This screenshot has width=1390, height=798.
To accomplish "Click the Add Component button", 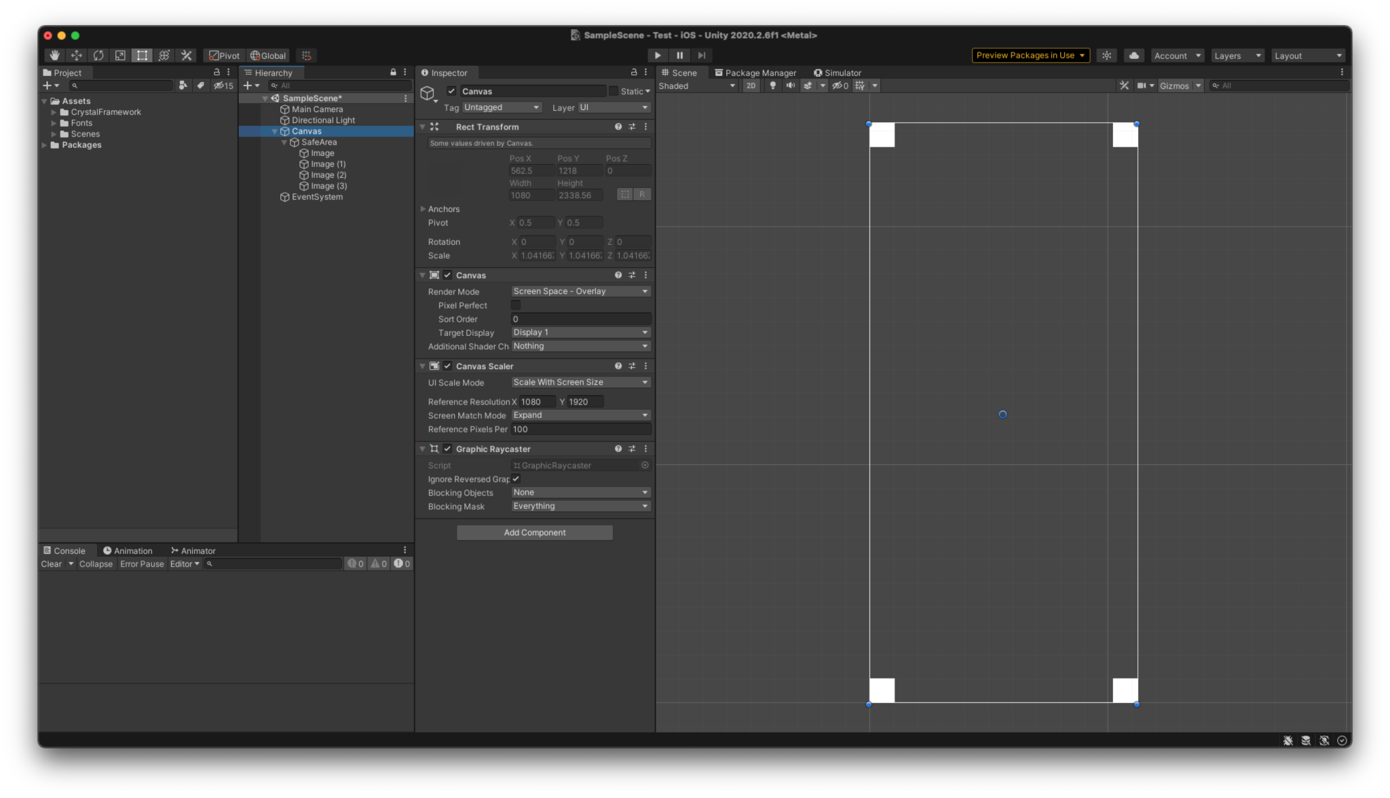I will tap(534, 532).
